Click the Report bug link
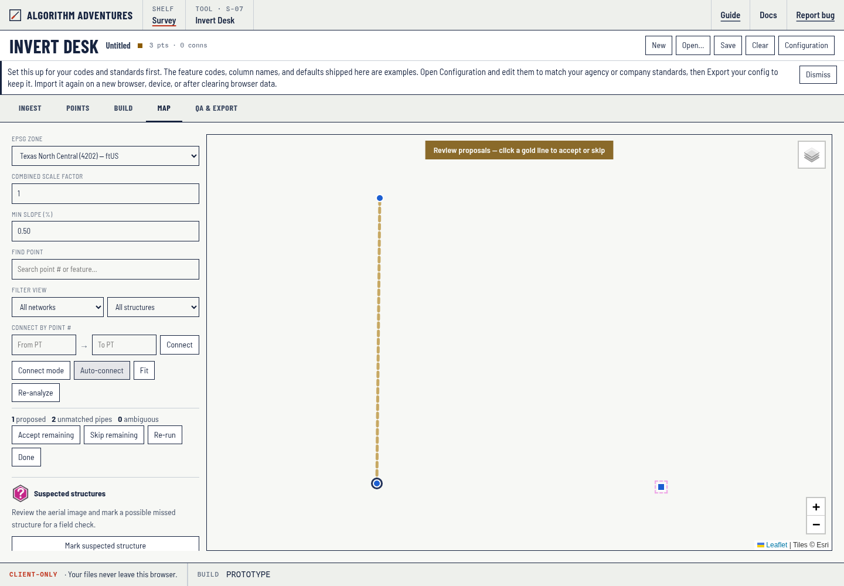844x586 pixels. coord(815,15)
